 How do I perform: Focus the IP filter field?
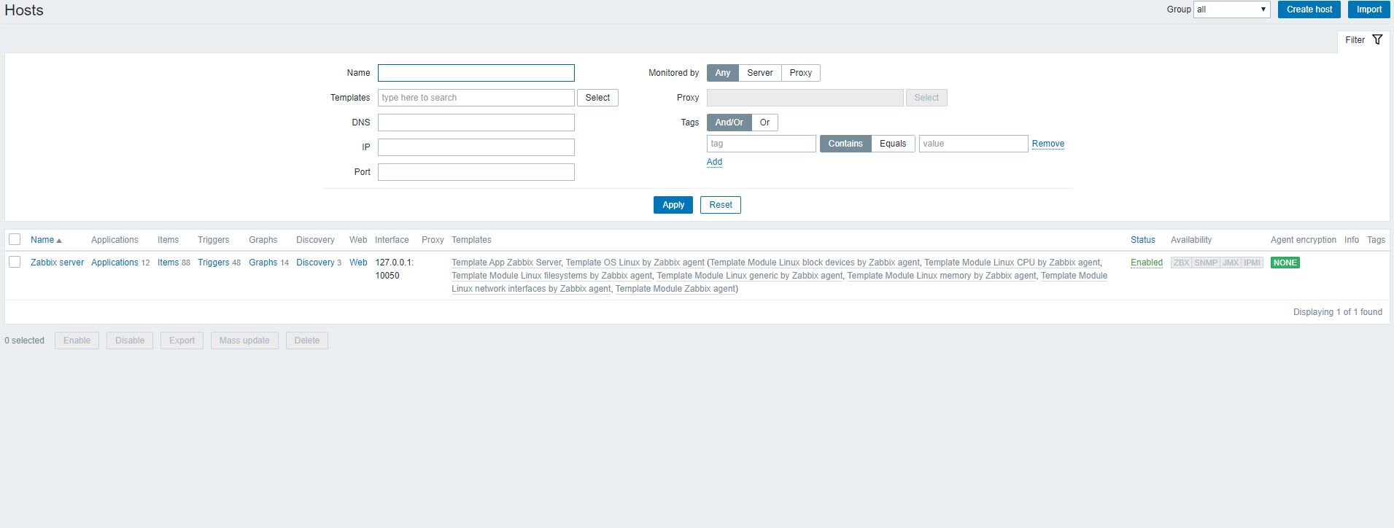click(476, 147)
